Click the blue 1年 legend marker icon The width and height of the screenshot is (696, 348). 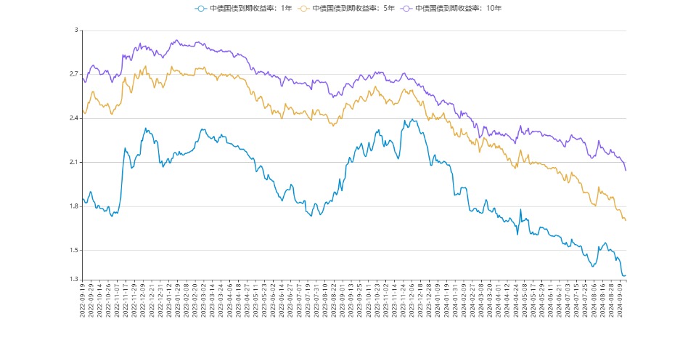pos(200,9)
